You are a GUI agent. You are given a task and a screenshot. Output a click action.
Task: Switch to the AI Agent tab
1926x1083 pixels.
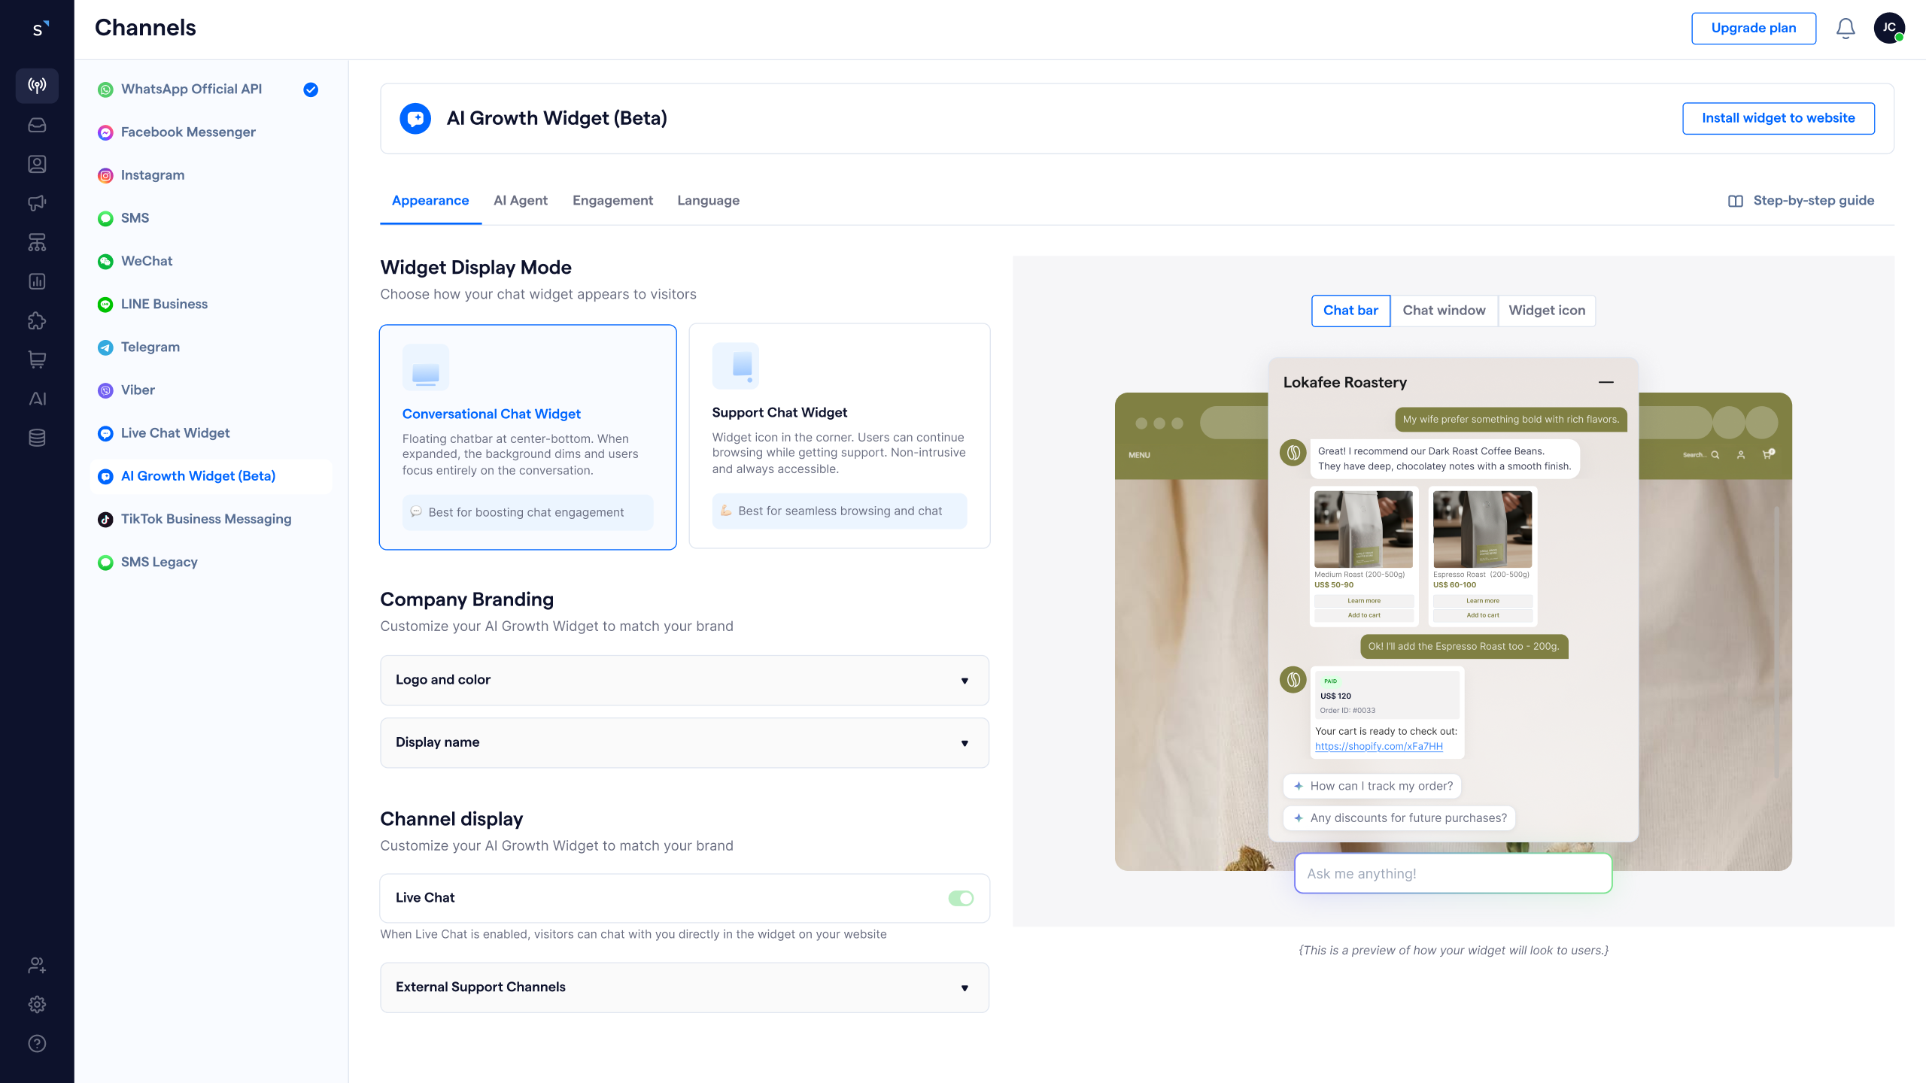point(520,201)
